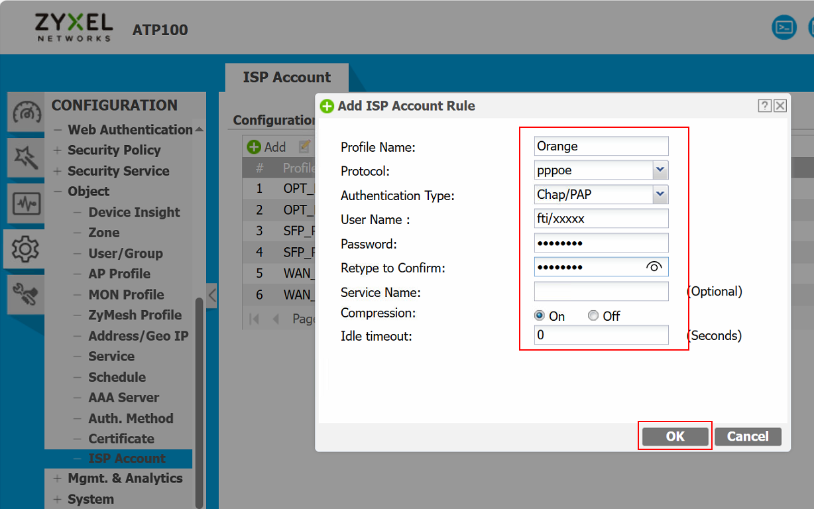Viewport: 814px width, 509px height.
Task: Open the Monitor activity icon in sidebar
Action: [27, 203]
